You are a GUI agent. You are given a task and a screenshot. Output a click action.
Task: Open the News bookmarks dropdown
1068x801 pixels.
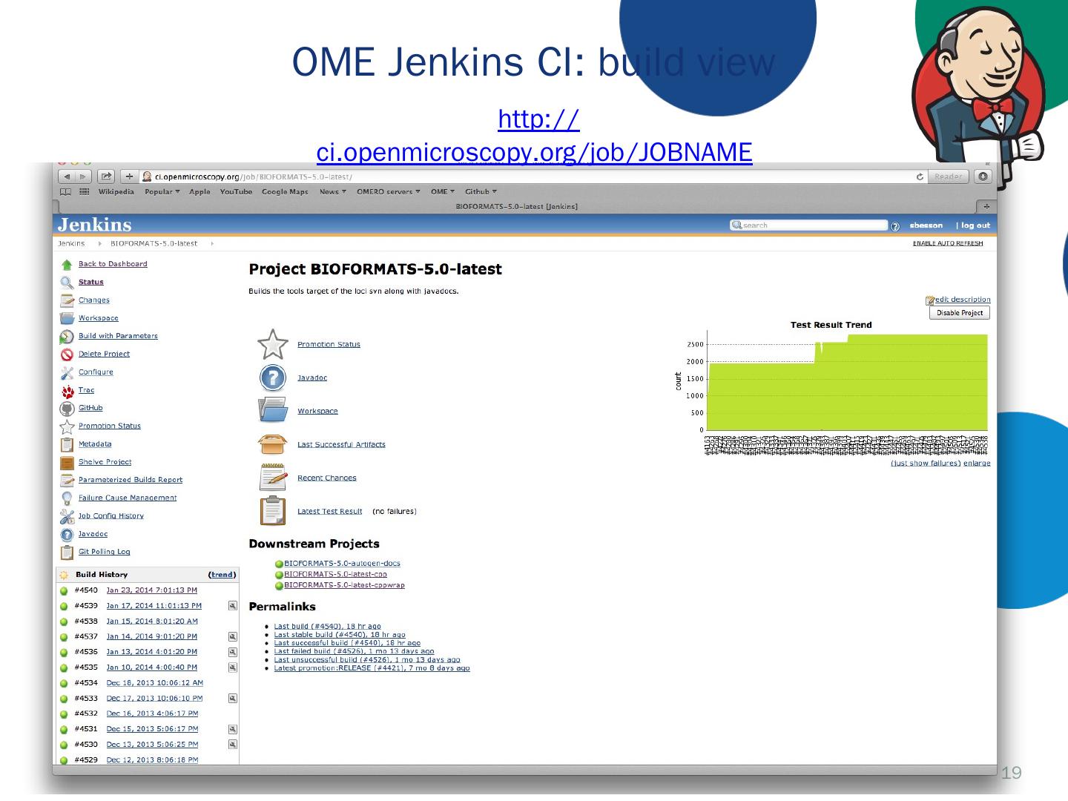click(x=333, y=191)
